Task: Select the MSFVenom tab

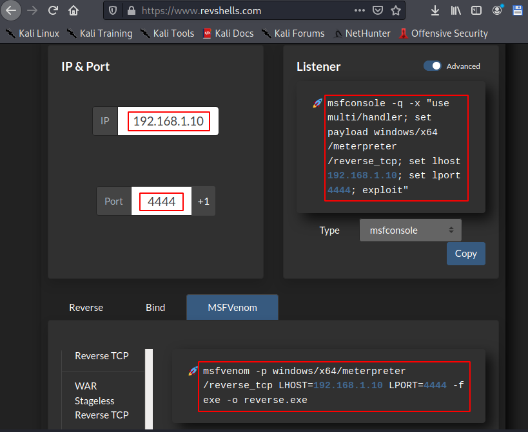Action: point(232,307)
